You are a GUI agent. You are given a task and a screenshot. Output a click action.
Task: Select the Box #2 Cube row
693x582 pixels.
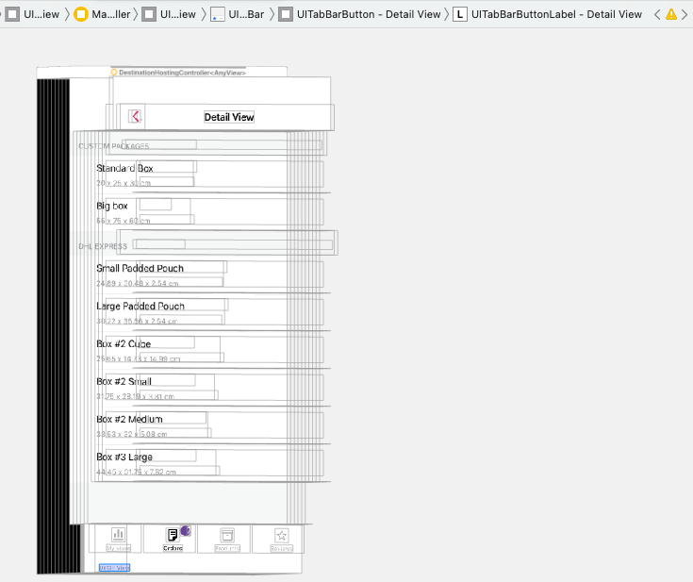pos(124,343)
